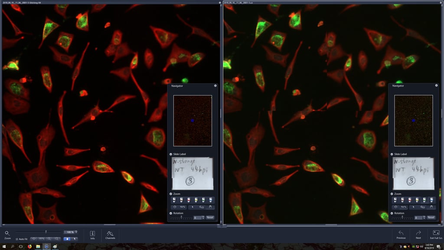The image size is (444, 250).
Task: Click slide label image in right Navigator
Action: coord(413,174)
